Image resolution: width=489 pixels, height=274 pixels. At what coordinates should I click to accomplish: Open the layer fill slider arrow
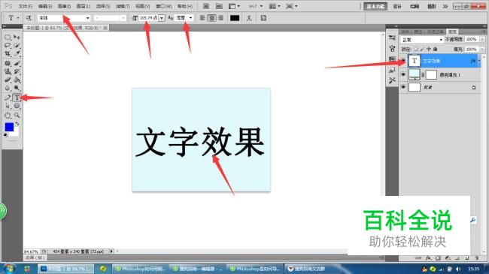[482, 50]
